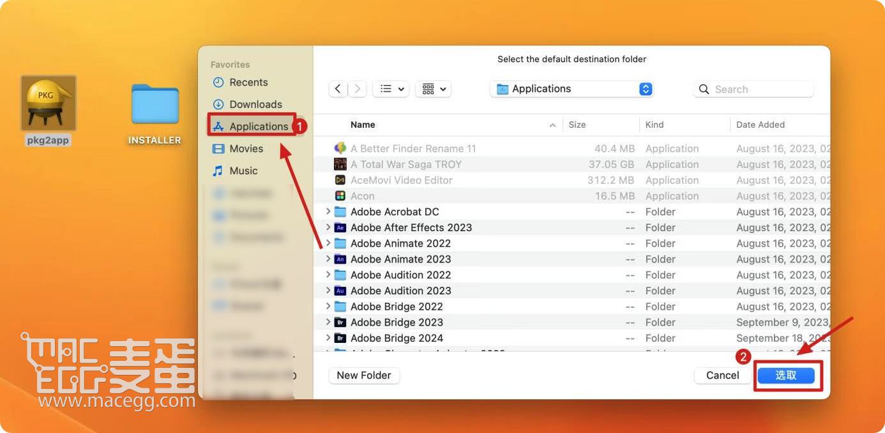Expand the Adobe Bridge 2023 folder

coord(328,323)
